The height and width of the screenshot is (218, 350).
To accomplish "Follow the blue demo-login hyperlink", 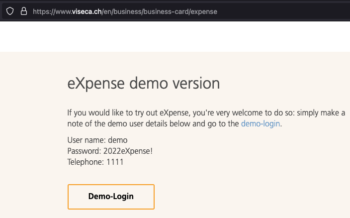I will pyautogui.click(x=261, y=124).
